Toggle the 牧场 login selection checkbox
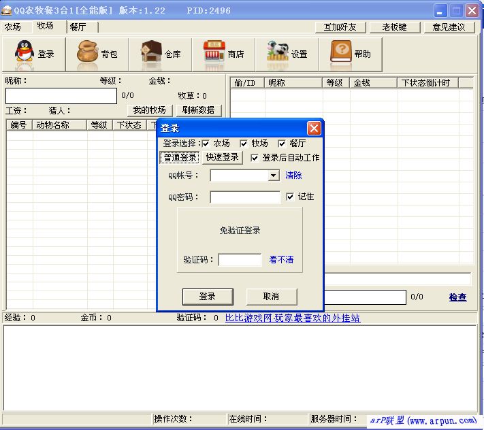 click(244, 144)
